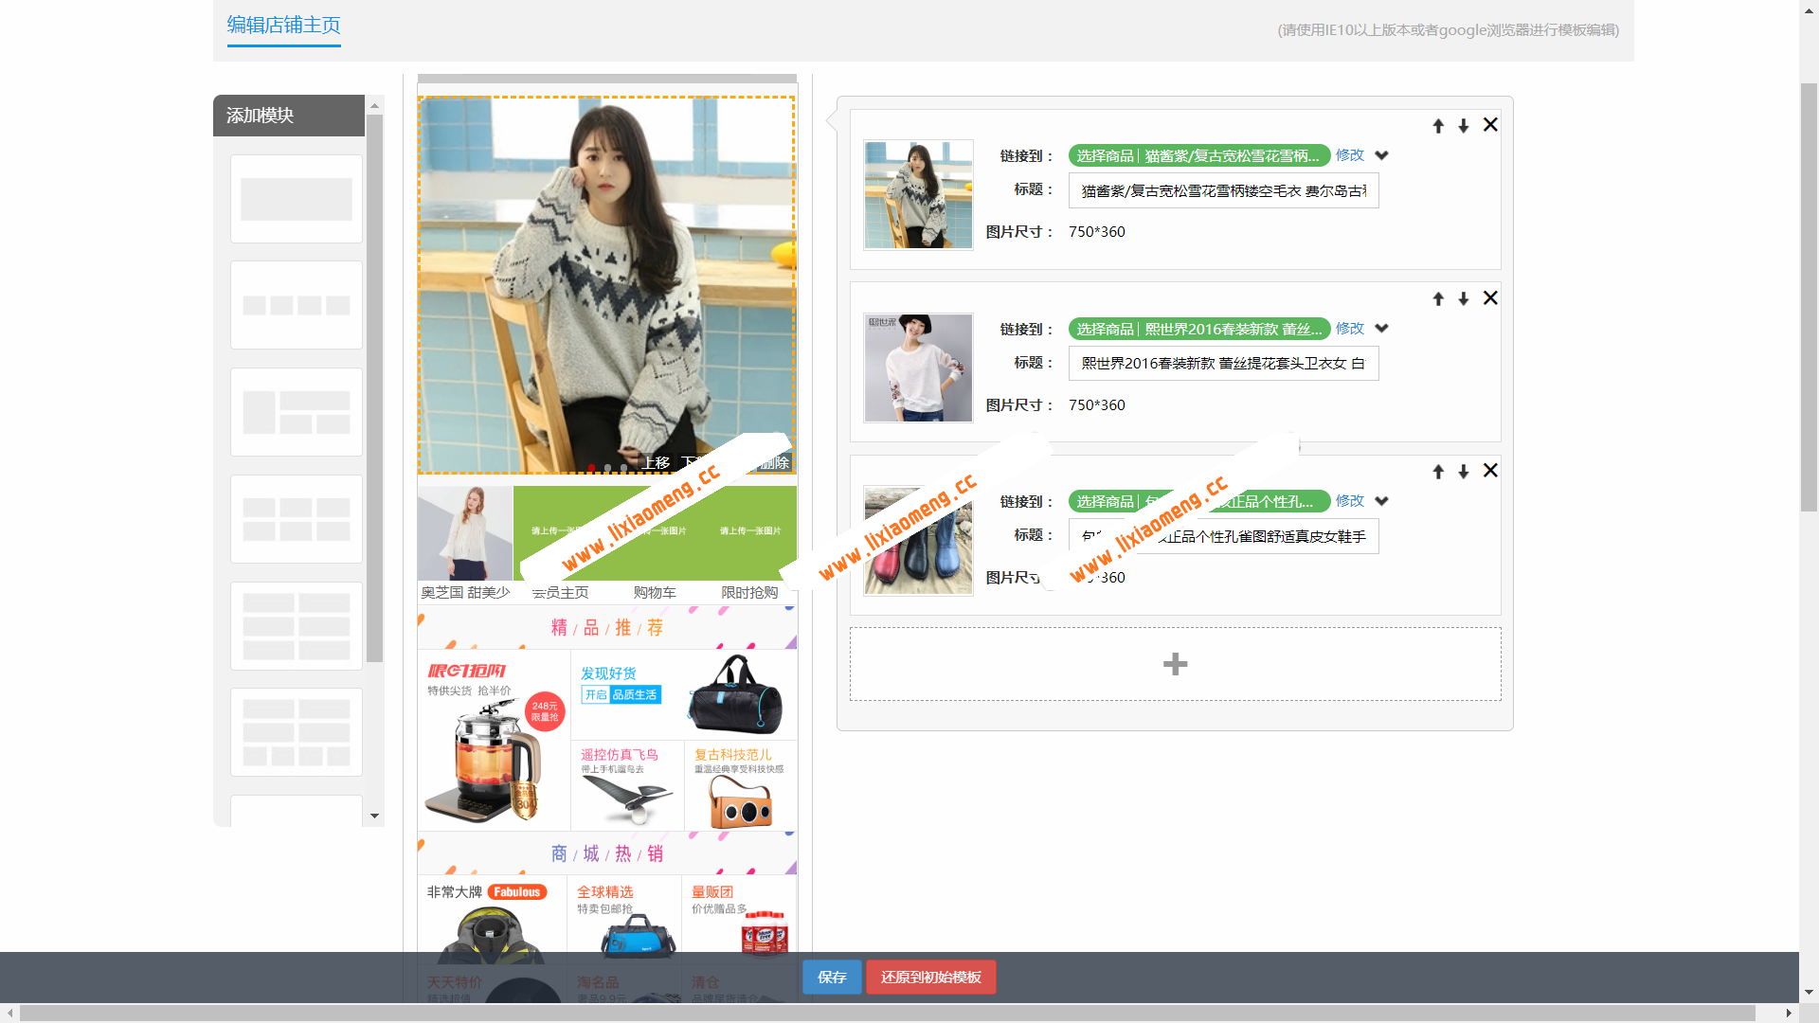Image resolution: width=1819 pixels, height=1023 pixels.
Task: Click the plus icon to add image
Action: 1175,663
